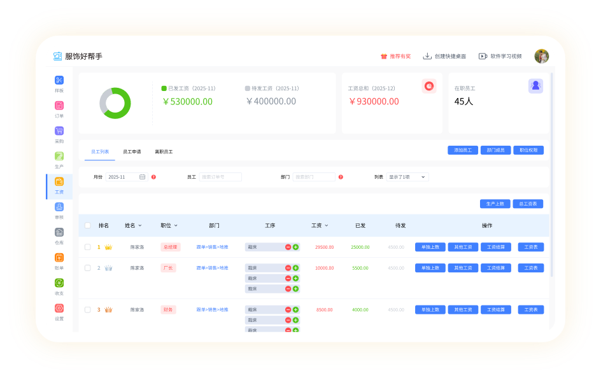Click the 总工资表 button
The image size is (601, 378).
[x=528, y=204]
